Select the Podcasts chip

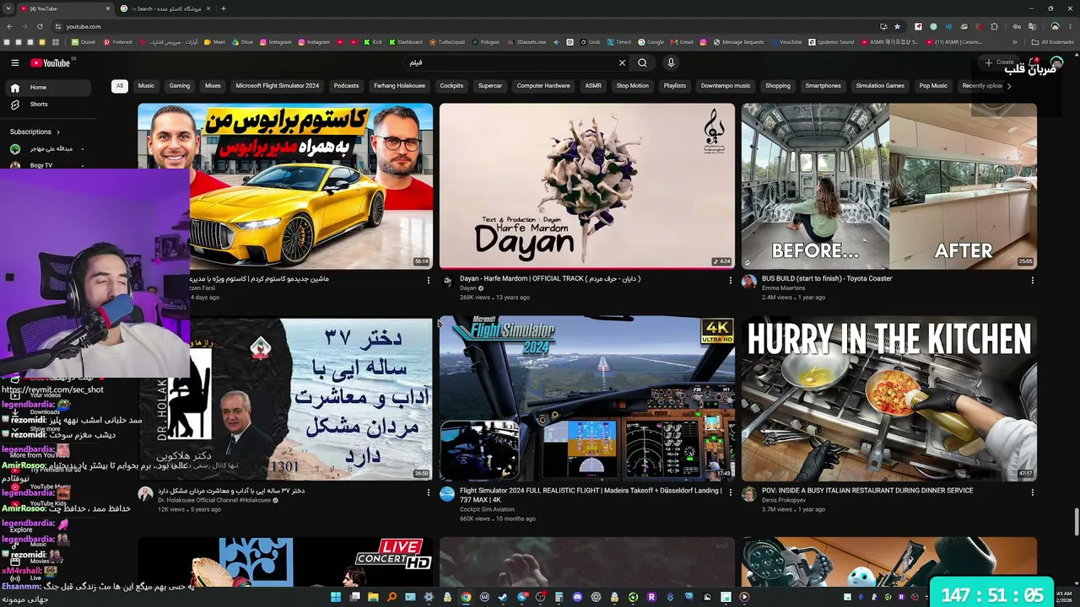(x=346, y=86)
